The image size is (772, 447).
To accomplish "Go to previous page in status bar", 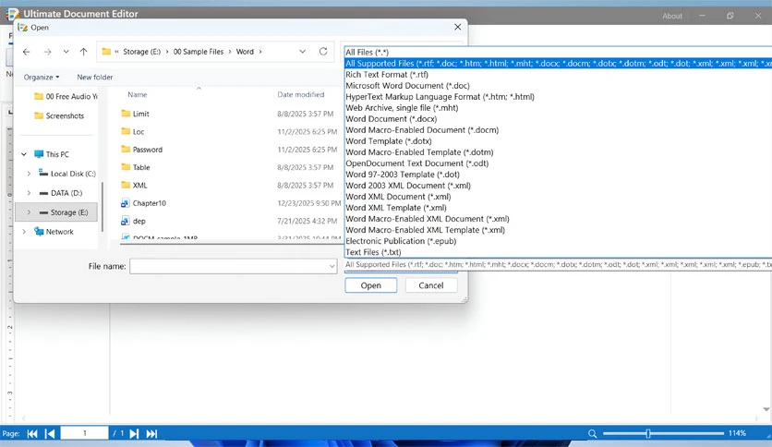I will tap(50, 434).
